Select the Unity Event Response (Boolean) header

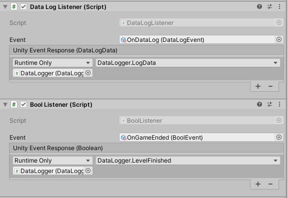146,148
